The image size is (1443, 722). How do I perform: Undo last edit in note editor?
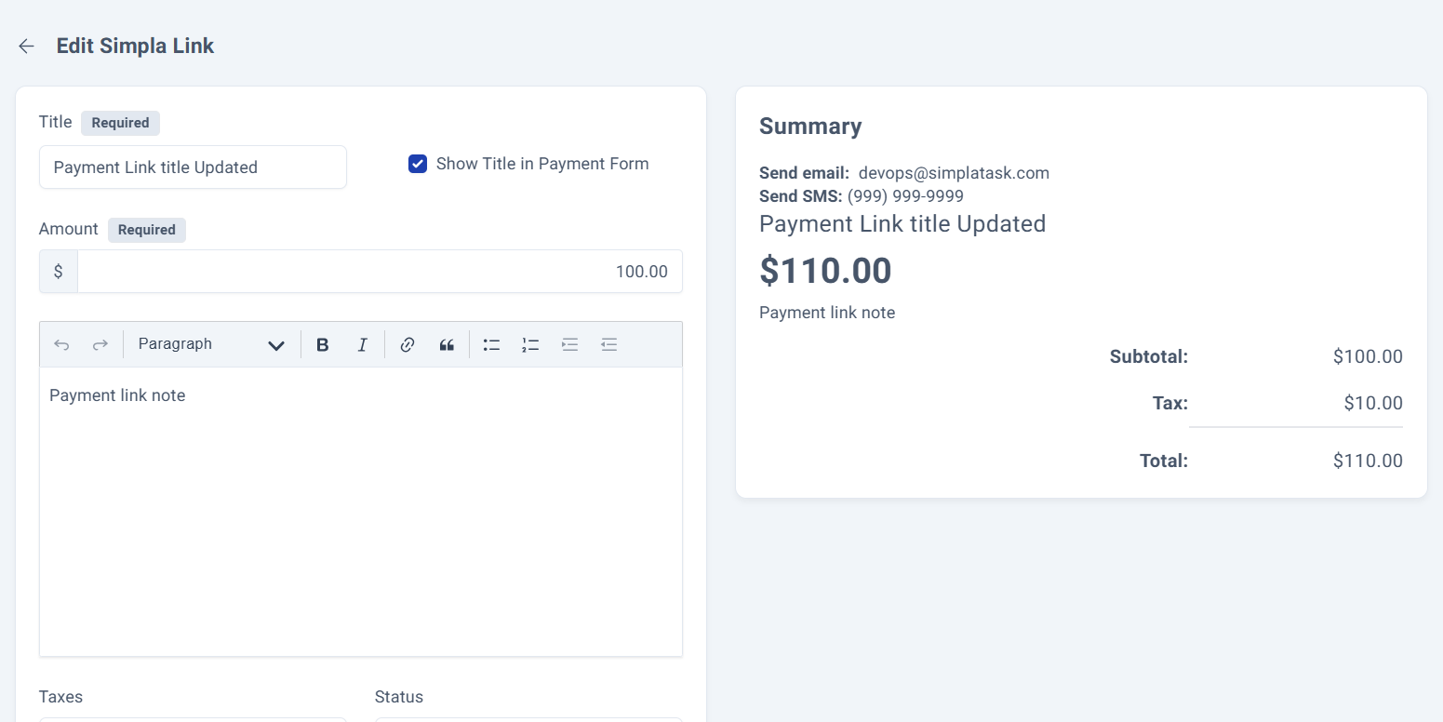pos(61,344)
